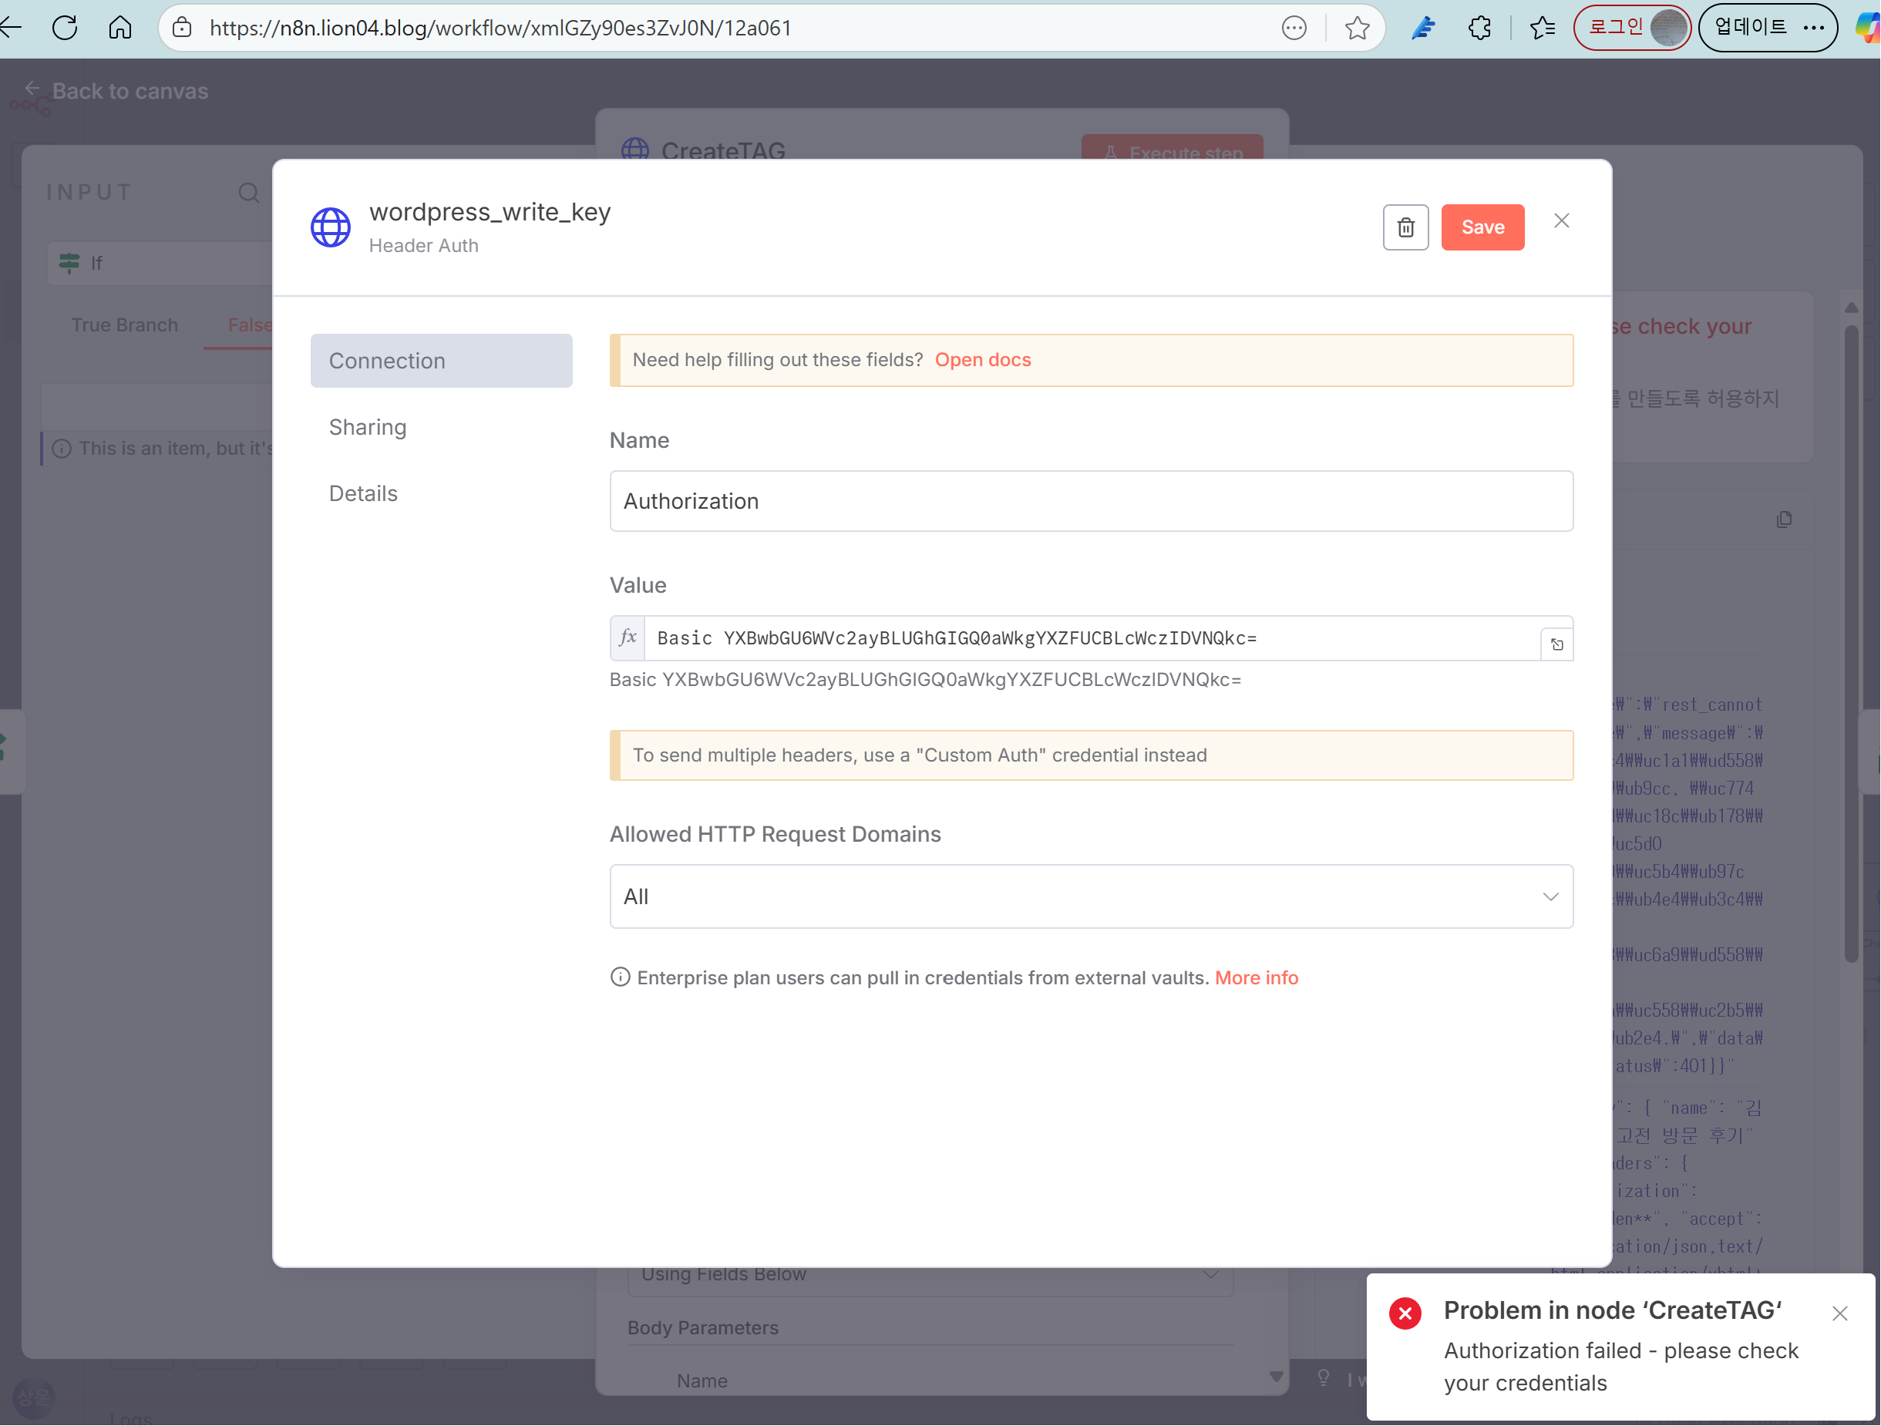
Task: Open the expression editor expand icon
Action: coord(1556,644)
